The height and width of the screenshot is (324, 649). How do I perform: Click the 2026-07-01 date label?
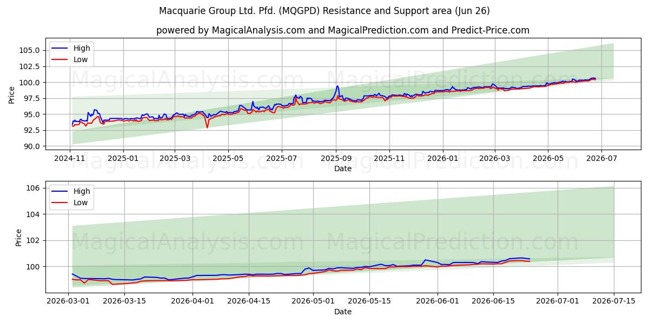(x=557, y=302)
